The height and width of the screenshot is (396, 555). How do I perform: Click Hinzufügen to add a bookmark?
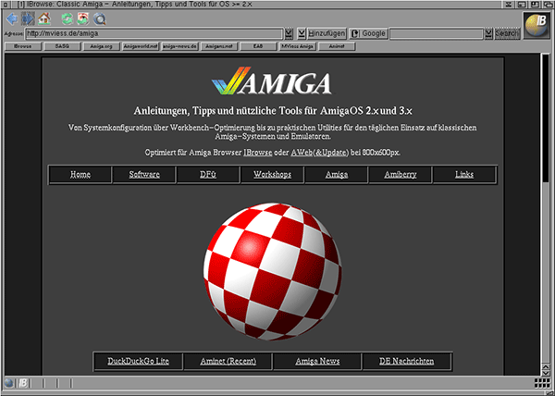point(327,33)
